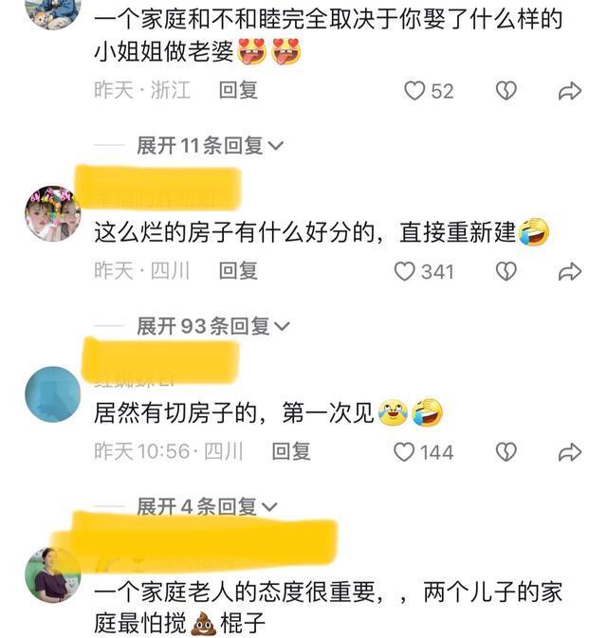Reply to 341-like Sichuan comment via 回复
The width and height of the screenshot is (607, 638).
(x=238, y=271)
